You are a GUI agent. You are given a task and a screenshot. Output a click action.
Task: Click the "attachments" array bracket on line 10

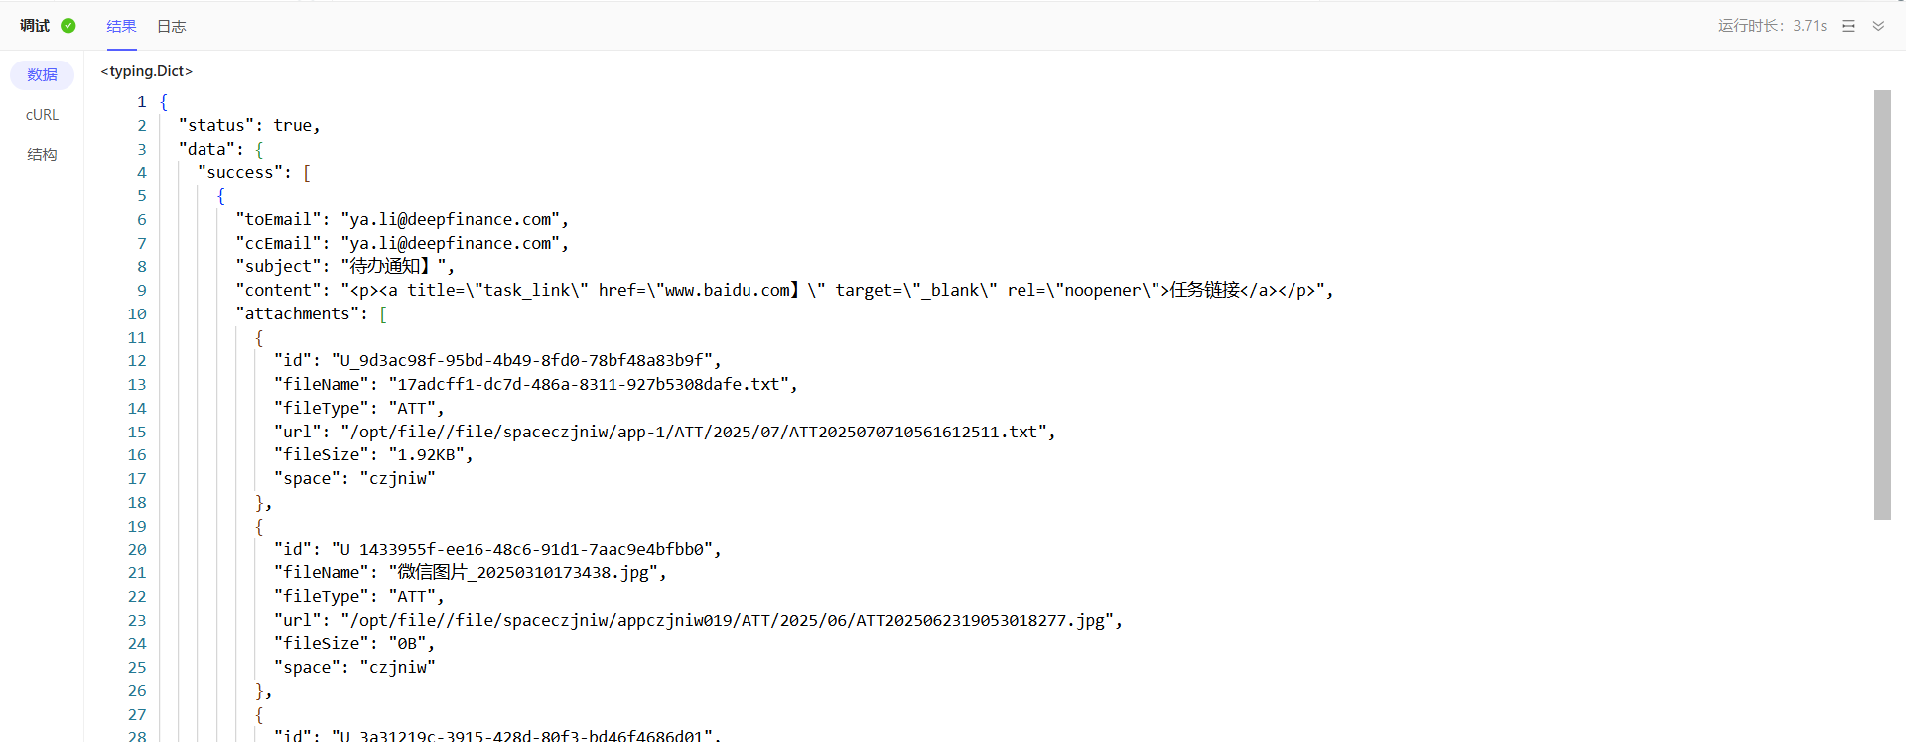(x=383, y=313)
